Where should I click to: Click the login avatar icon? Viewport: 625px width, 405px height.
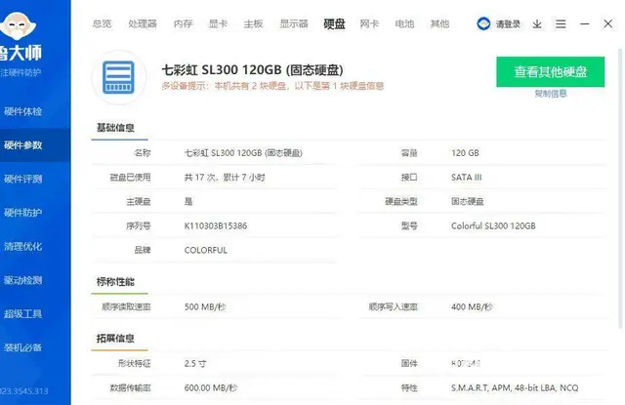tap(483, 23)
